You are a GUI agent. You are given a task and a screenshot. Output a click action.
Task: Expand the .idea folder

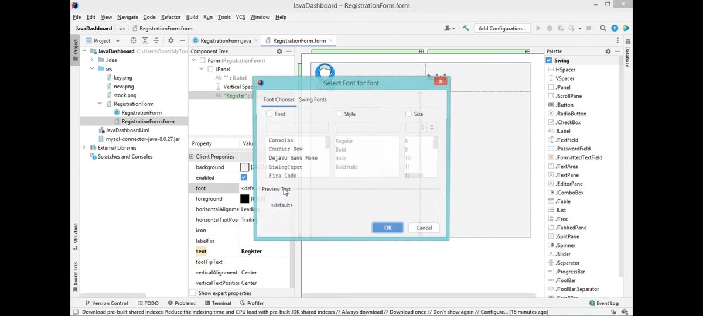coord(92,60)
